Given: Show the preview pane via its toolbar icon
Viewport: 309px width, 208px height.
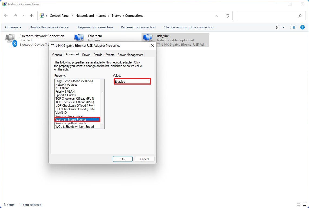Looking at the screenshot, I should pos(292,27).
